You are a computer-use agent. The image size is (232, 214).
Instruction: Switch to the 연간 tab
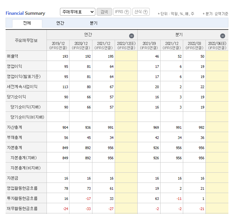click(x=60, y=23)
